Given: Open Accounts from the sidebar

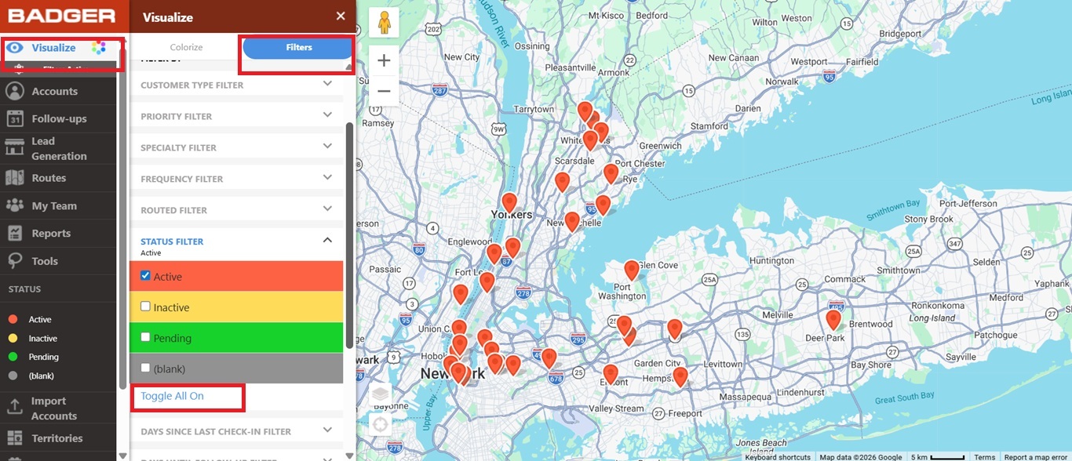Looking at the screenshot, I should click(54, 91).
